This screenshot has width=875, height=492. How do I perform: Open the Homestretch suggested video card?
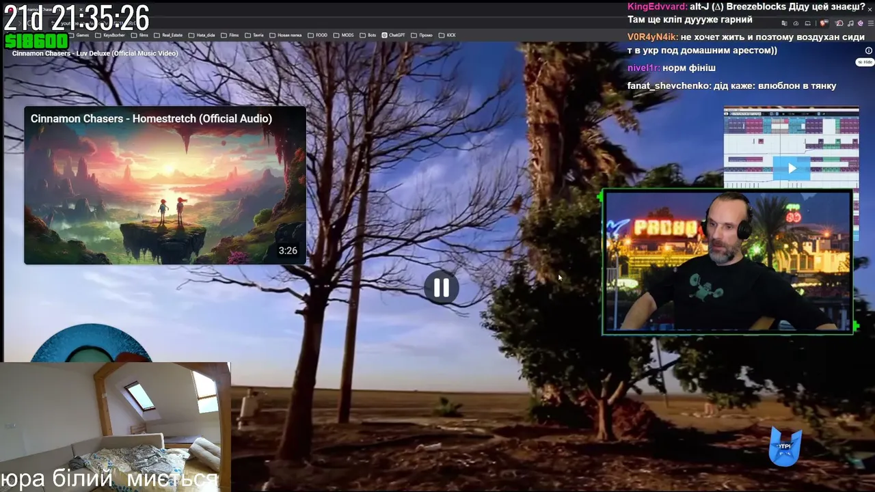coord(165,185)
